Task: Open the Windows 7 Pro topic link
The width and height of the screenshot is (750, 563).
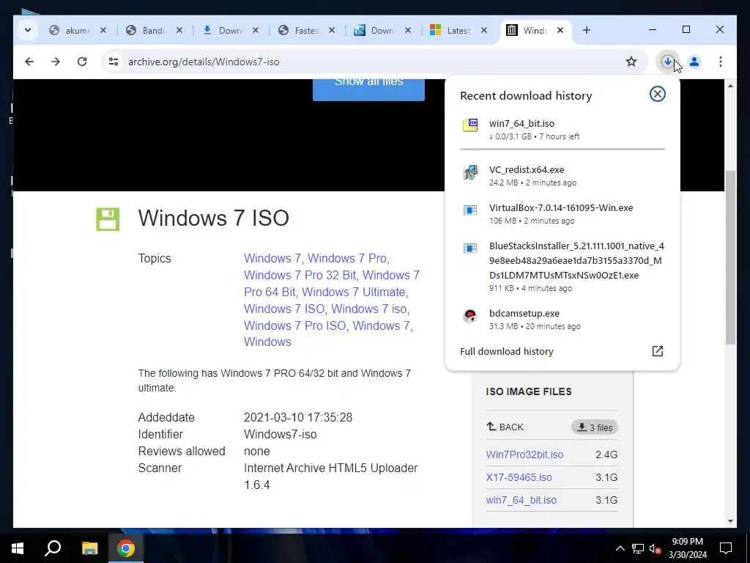Action: click(x=348, y=259)
